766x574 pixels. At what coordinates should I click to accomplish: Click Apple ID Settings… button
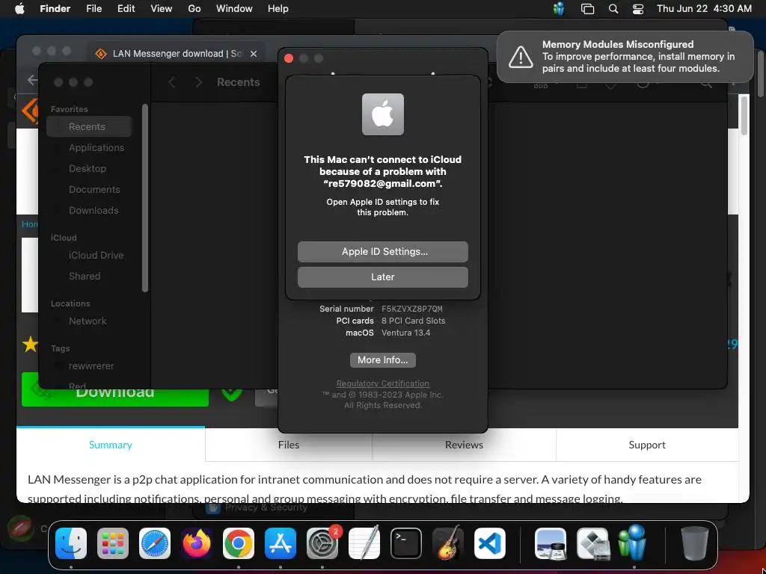coord(382,251)
